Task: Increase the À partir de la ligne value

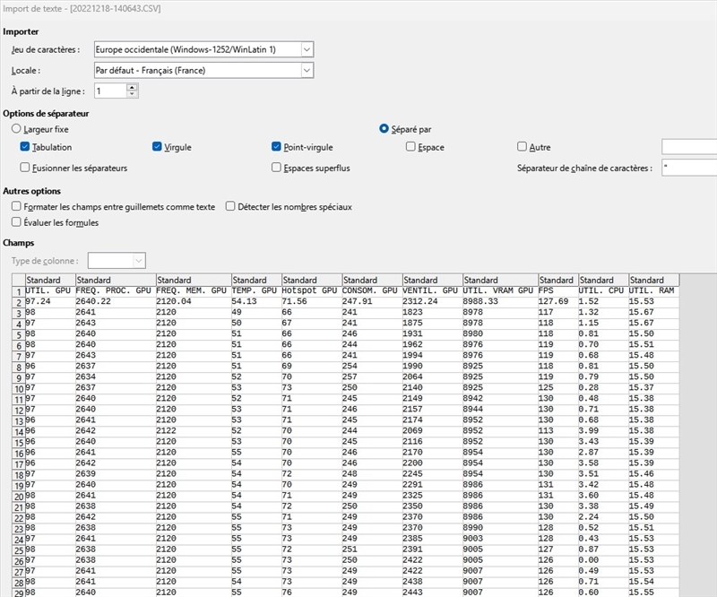Action: pos(133,87)
